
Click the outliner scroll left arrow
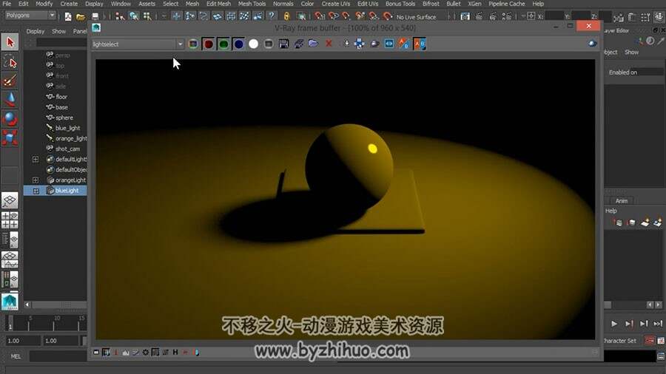(x=27, y=305)
